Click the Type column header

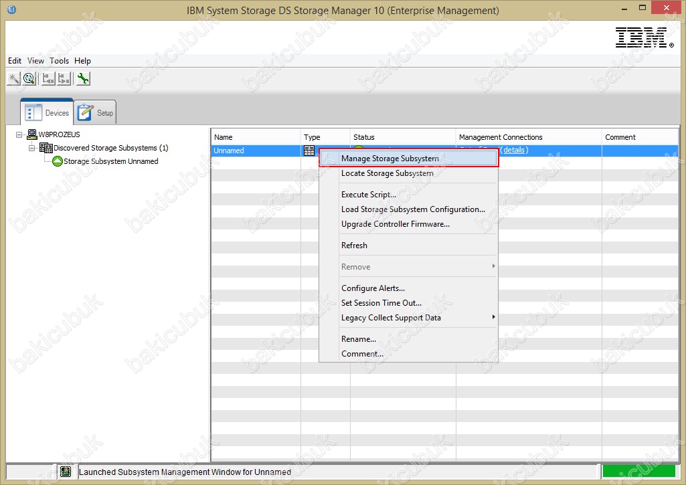(x=325, y=137)
